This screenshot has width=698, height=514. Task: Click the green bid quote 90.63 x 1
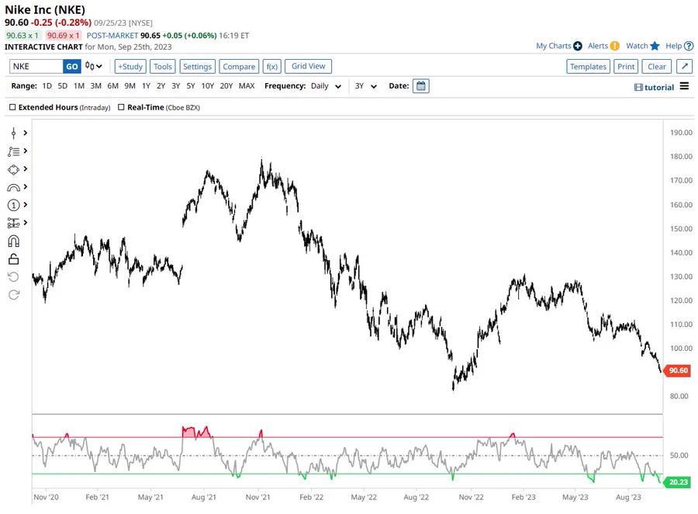click(22, 35)
